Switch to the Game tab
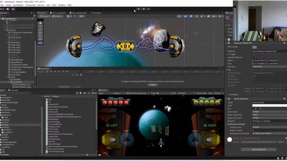This screenshot has height=161, width=287. [x=103, y=90]
